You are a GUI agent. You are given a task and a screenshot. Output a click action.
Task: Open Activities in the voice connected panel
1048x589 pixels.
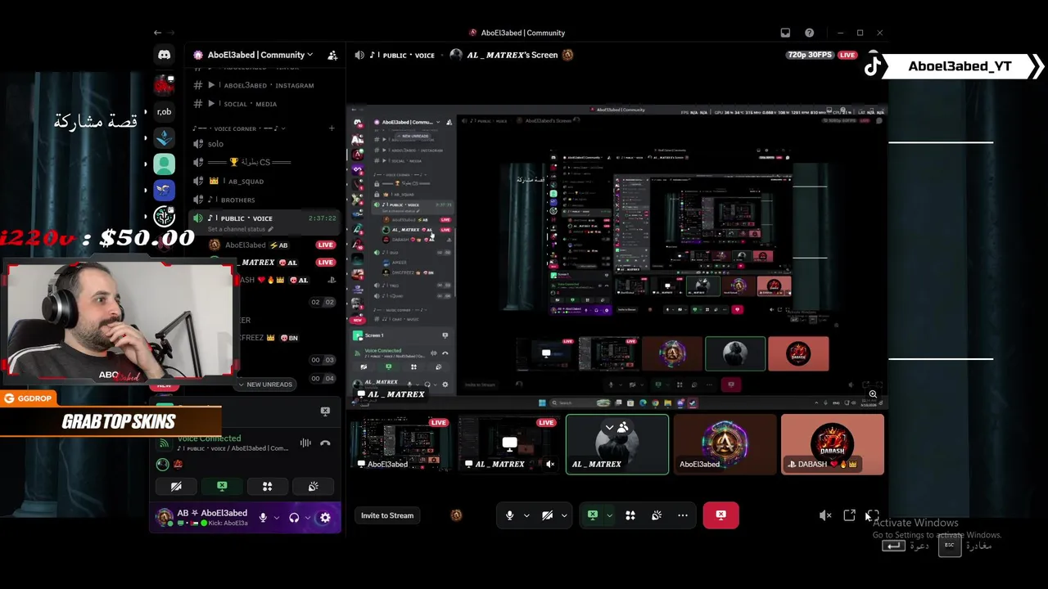pyautogui.click(x=267, y=486)
